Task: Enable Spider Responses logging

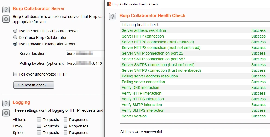Action: point(65,133)
